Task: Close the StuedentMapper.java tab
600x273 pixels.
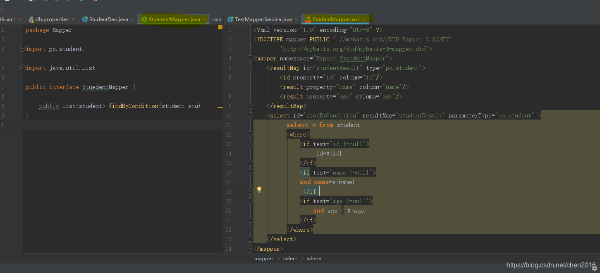Action: [204, 19]
